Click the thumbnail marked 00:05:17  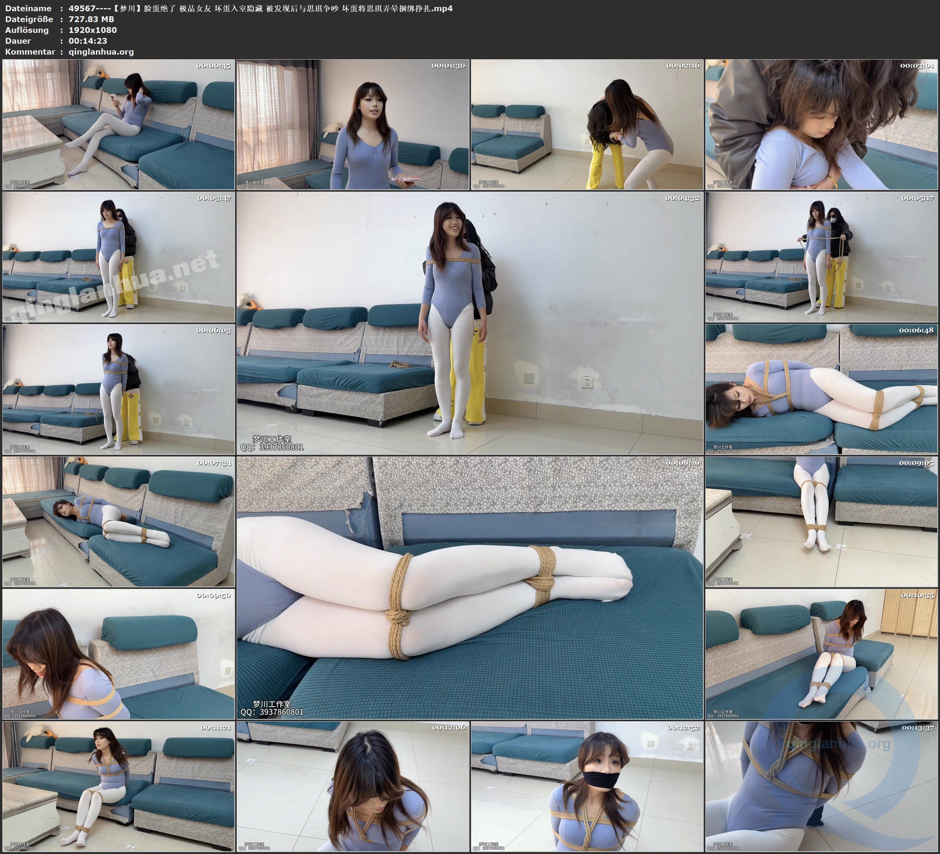tap(821, 256)
